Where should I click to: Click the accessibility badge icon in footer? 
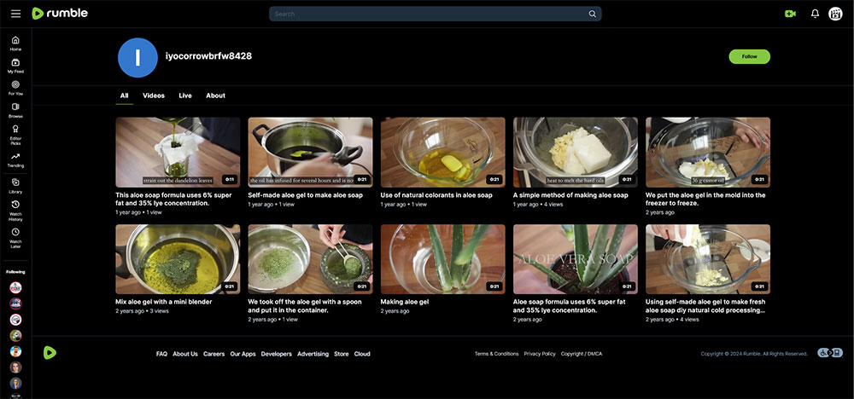[830, 353]
